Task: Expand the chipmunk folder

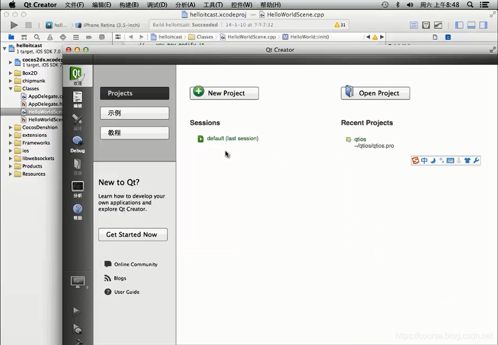Action: [11, 81]
